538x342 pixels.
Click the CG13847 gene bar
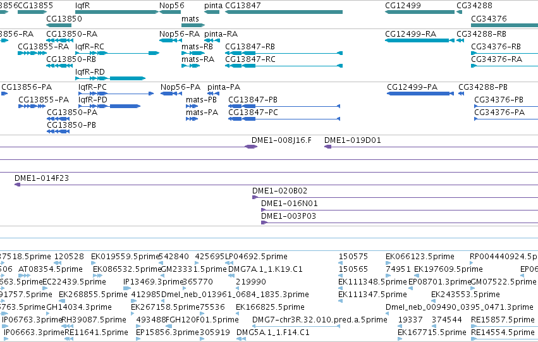(x=284, y=12)
